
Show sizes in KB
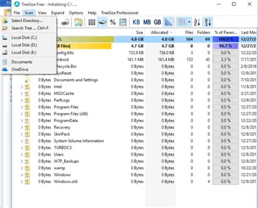click(x=136, y=22)
